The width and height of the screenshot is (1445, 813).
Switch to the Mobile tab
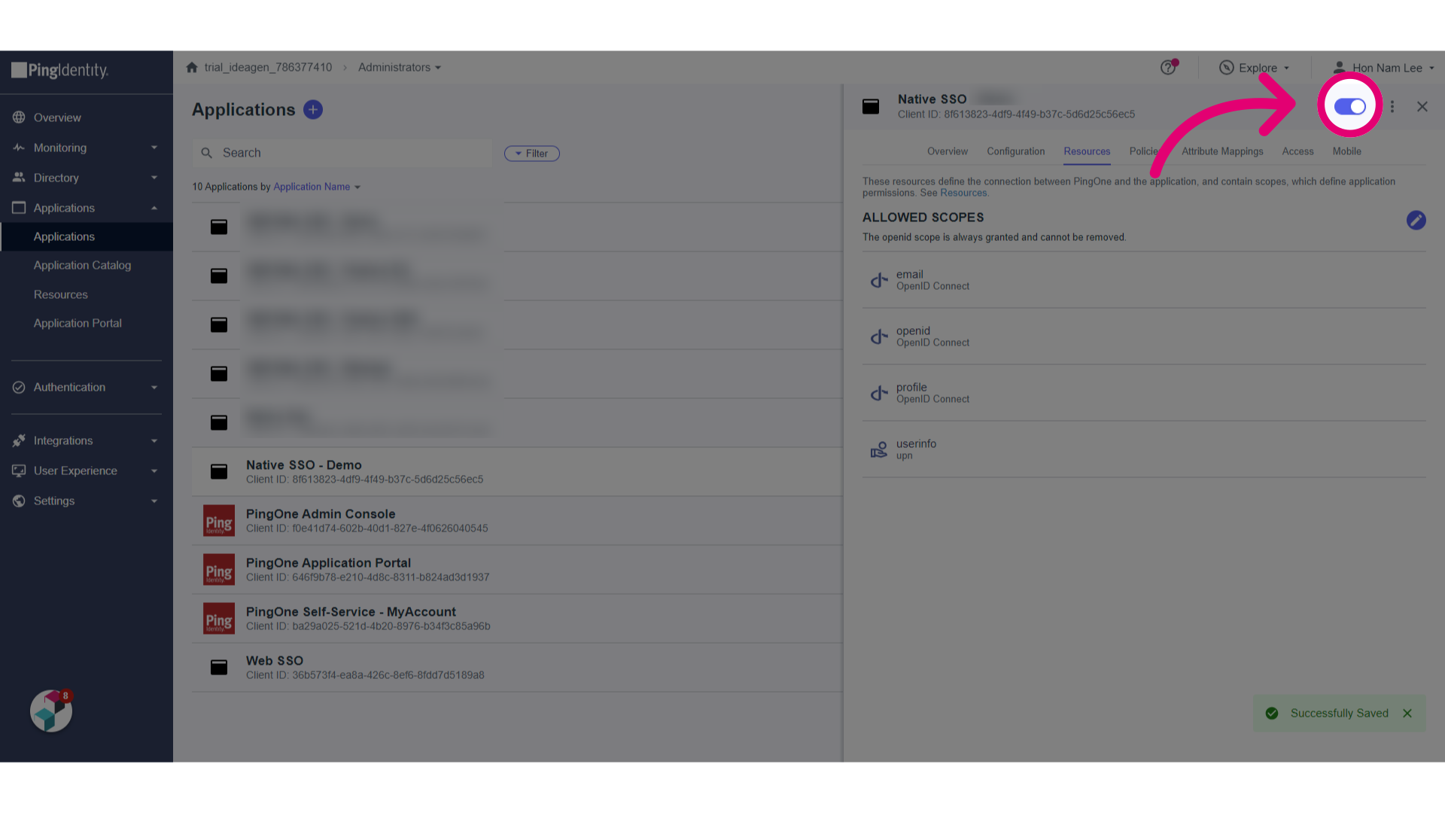pyautogui.click(x=1347, y=151)
